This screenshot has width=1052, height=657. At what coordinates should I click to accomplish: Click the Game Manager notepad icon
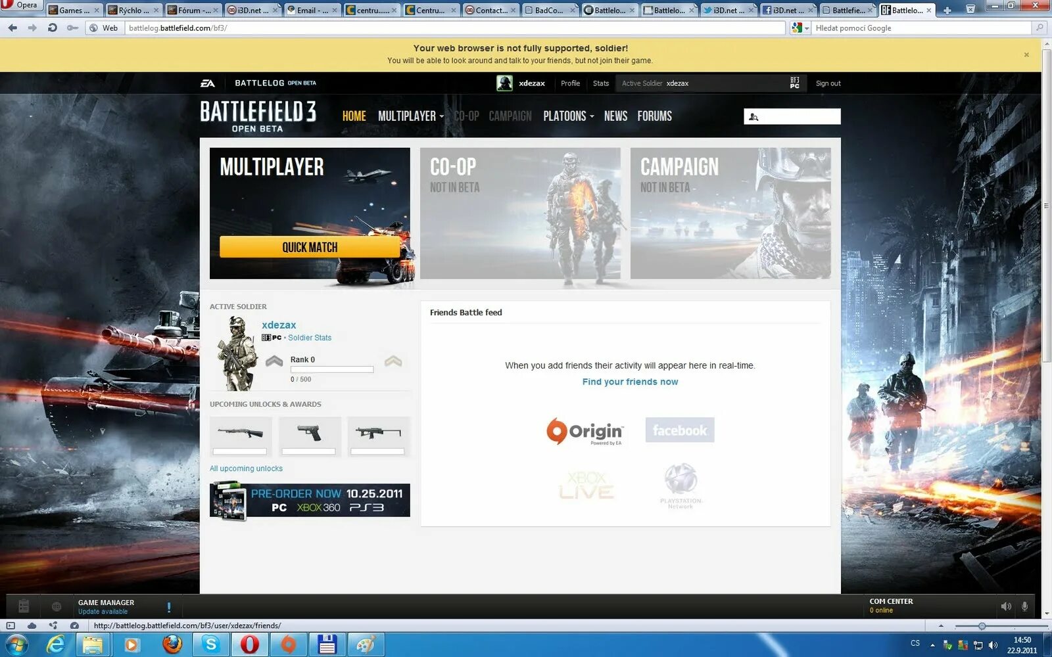pyautogui.click(x=24, y=606)
